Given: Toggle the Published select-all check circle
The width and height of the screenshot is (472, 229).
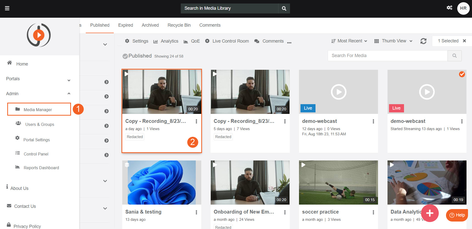Looking at the screenshot, I should tap(125, 56).
